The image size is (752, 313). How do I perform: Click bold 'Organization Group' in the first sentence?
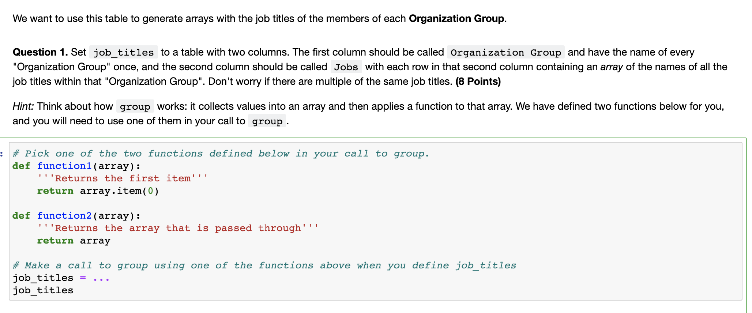tap(456, 19)
